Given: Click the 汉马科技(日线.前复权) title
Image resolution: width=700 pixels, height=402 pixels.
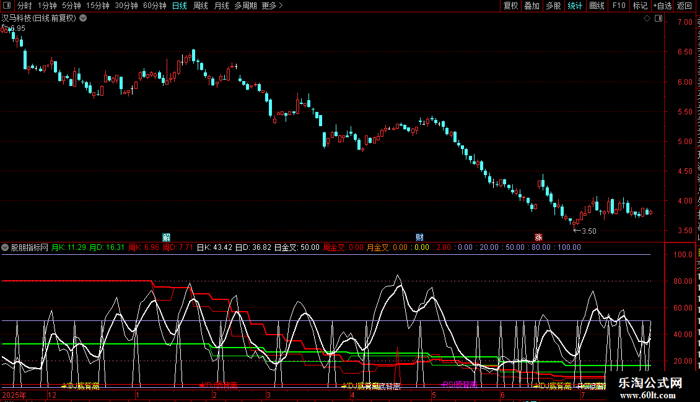Looking at the screenshot, I should coord(39,19).
